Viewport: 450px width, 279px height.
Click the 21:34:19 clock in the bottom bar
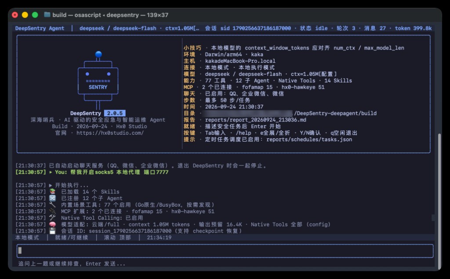(159, 237)
